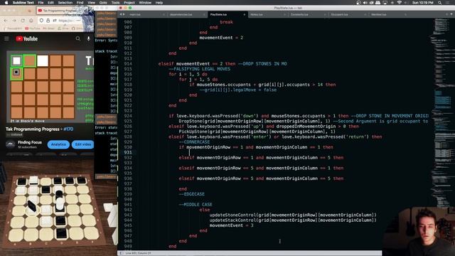
Task: Open the Find menu
Action: pos(80,3)
